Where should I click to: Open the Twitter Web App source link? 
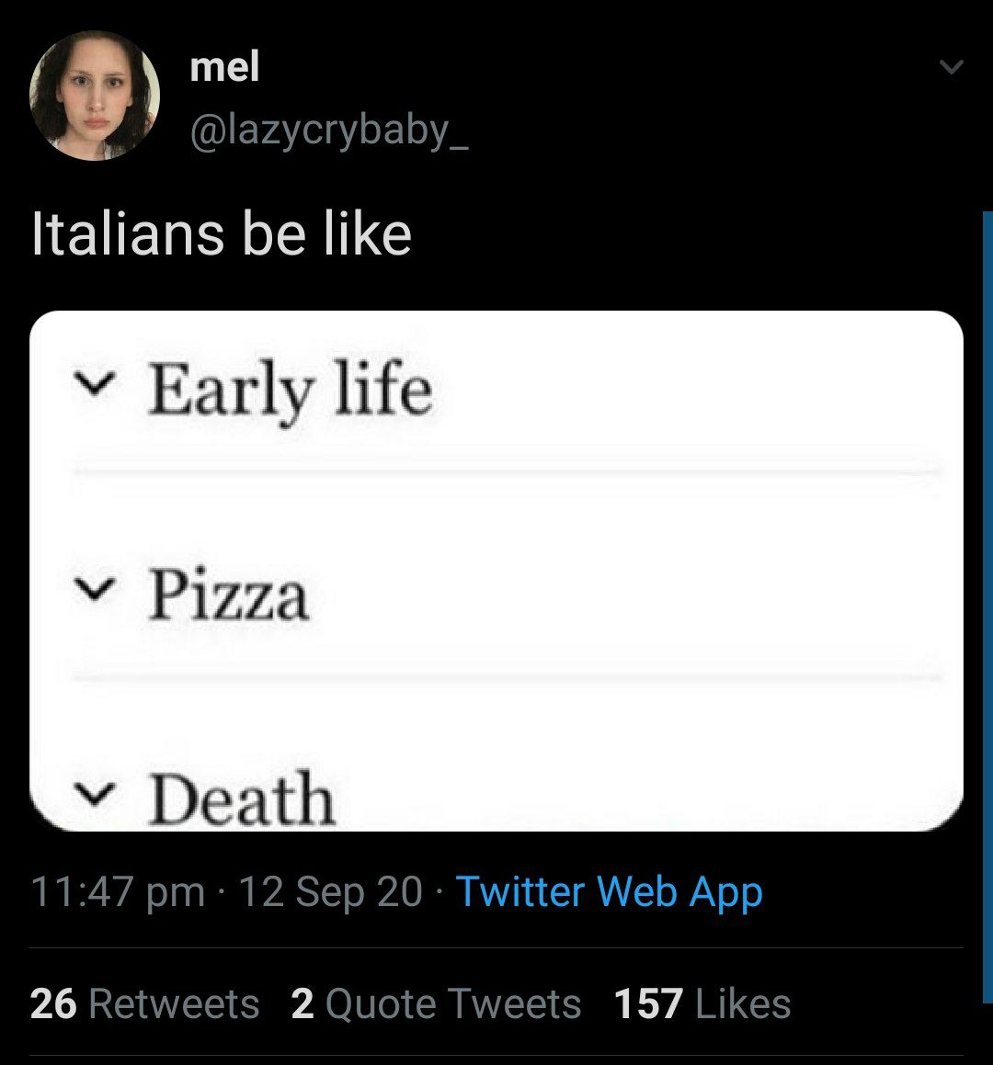tap(609, 891)
